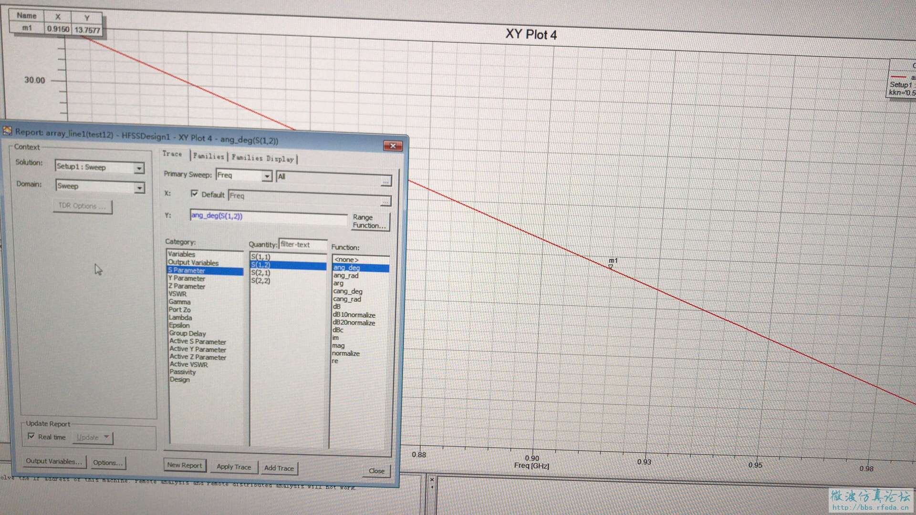Open the Update dropdown arrow

click(x=106, y=437)
